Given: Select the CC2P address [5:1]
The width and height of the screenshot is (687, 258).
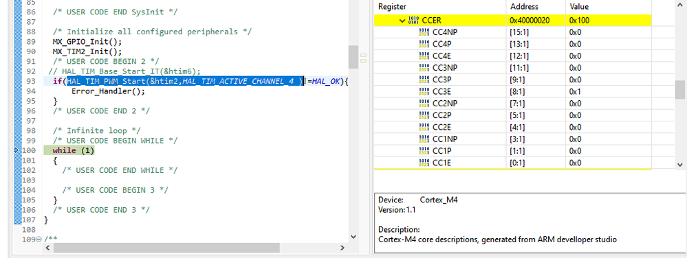Looking at the screenshot, I should 517,115.
